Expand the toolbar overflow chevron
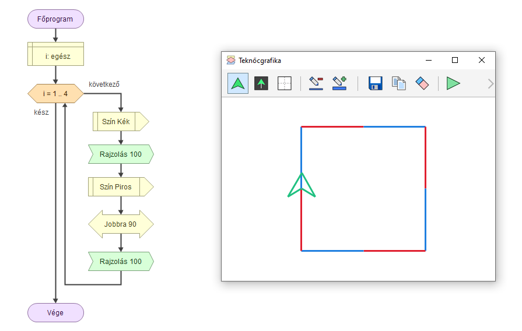The width and height of the screenshot is (522, 331). (491, 84)
